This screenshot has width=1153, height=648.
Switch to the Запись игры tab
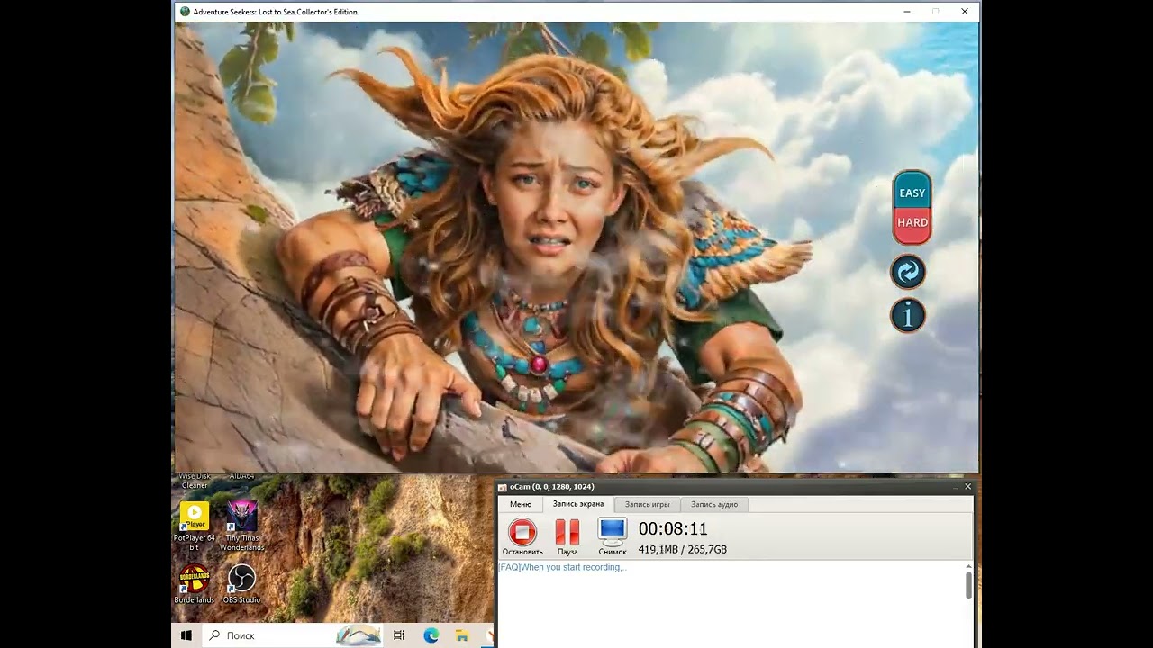(x=648, y=504)
